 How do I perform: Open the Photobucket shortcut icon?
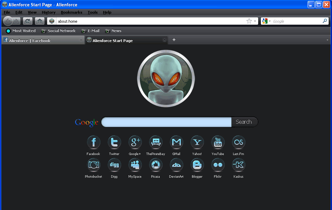[94, 165]
